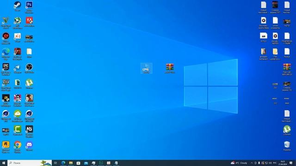This screenshot has width=296, height=166.
Task: Open the Steam desktop shortcut
Action: 18,5
